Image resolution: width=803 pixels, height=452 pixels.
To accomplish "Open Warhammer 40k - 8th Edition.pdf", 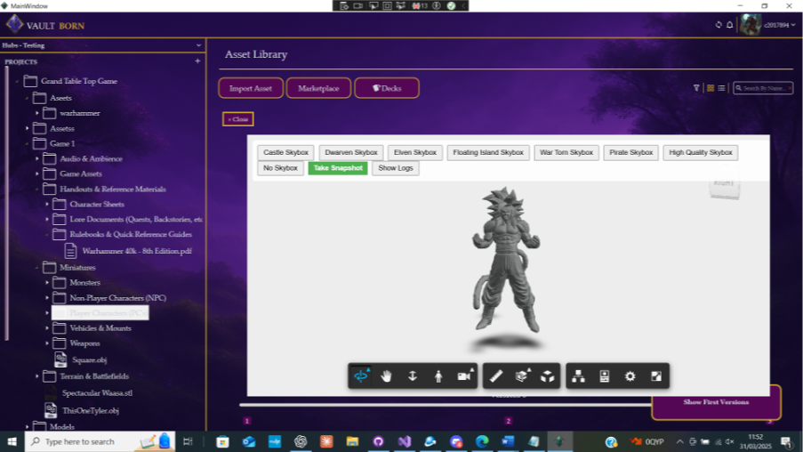I will 137,251.
